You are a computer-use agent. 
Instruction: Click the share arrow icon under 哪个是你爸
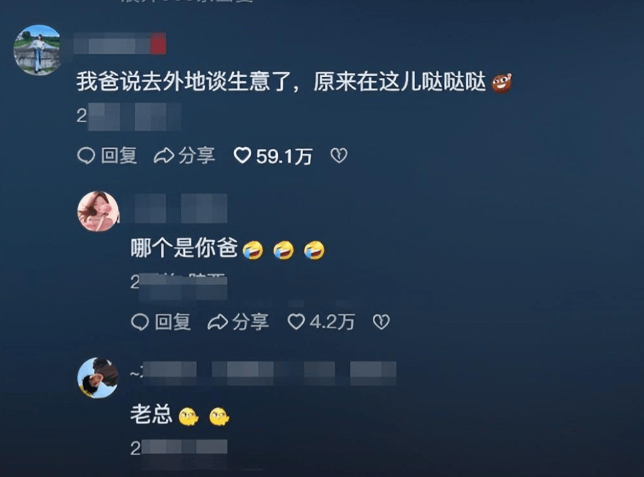pyautogui.click(x=218, y=322)
